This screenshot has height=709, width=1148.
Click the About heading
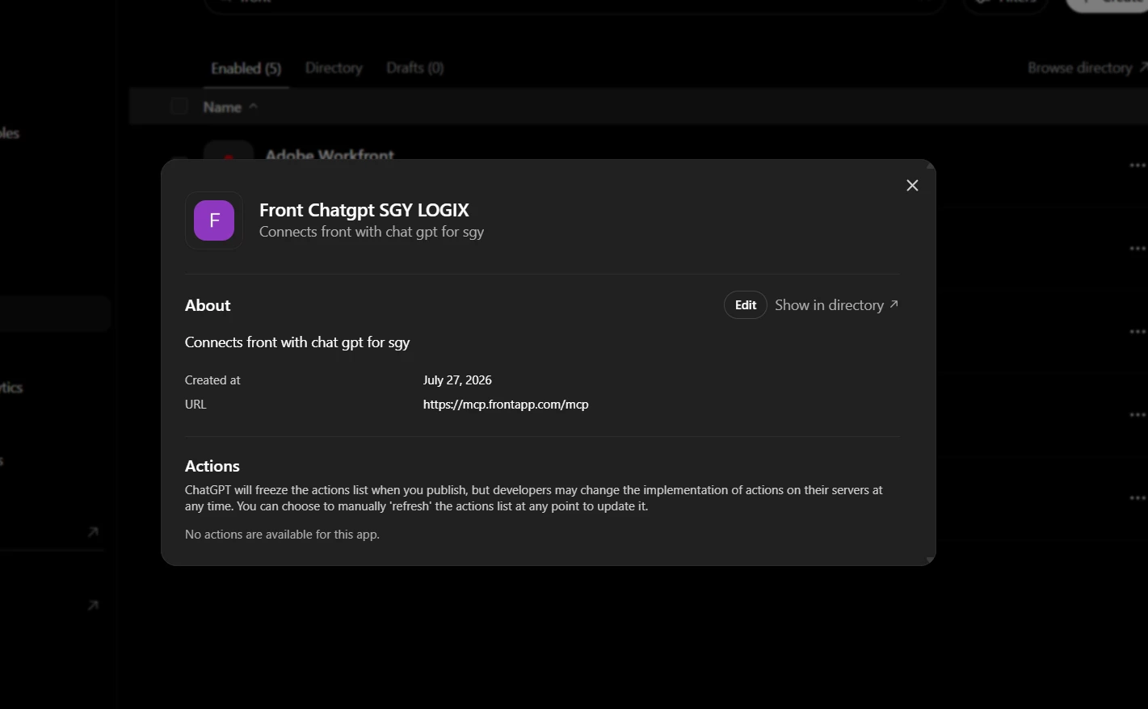[x=208, y=305]
